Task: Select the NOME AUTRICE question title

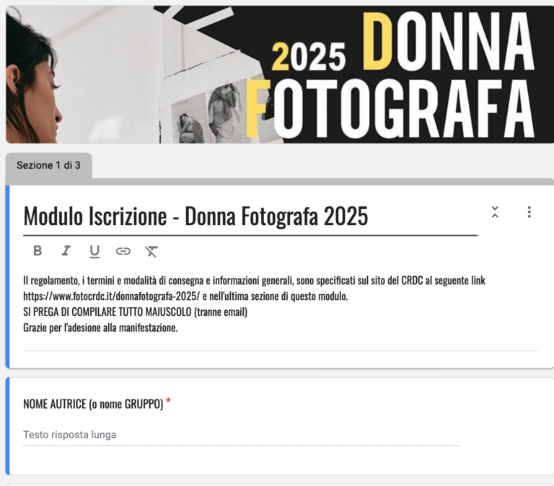Action: [x=93, y=404]
